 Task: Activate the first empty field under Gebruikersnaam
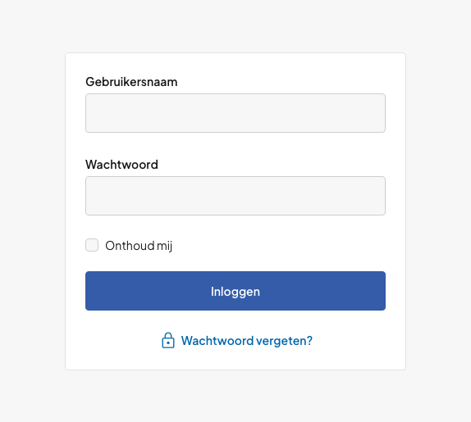pos(235,113)
